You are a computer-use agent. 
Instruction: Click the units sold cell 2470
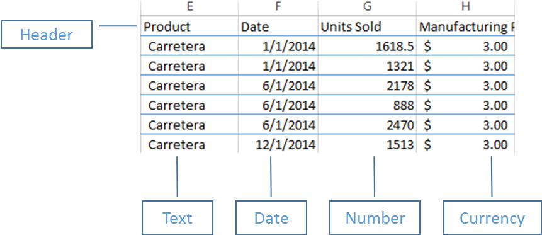[x=368, y=124]
